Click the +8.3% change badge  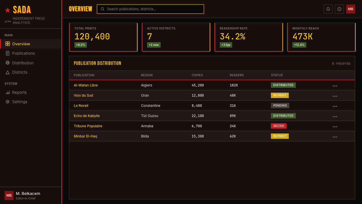pos(81,45)
